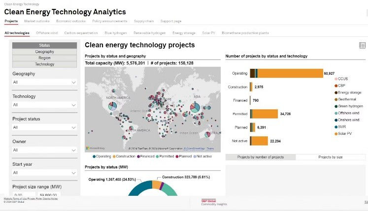Open the Economic outlooks tab
The width and height of the screenshot is (368, 211).
click(x=71, y=21)
